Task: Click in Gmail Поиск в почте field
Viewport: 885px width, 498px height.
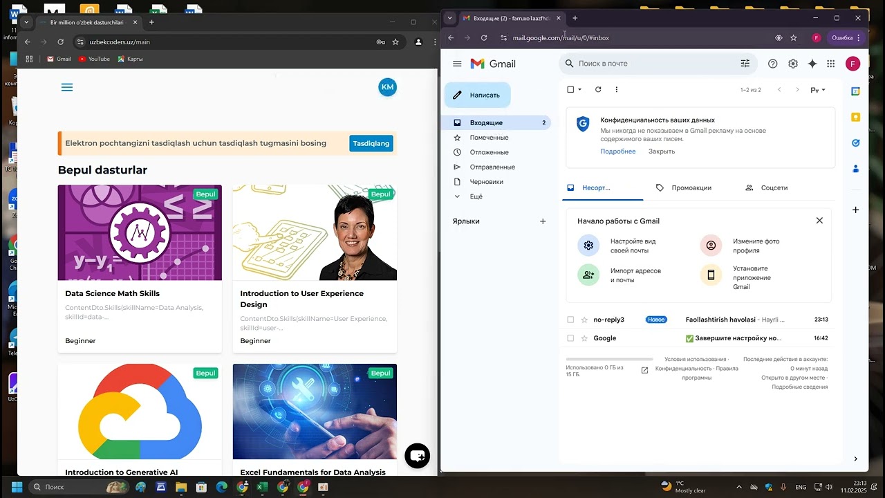Action: (x=657, y=64)
